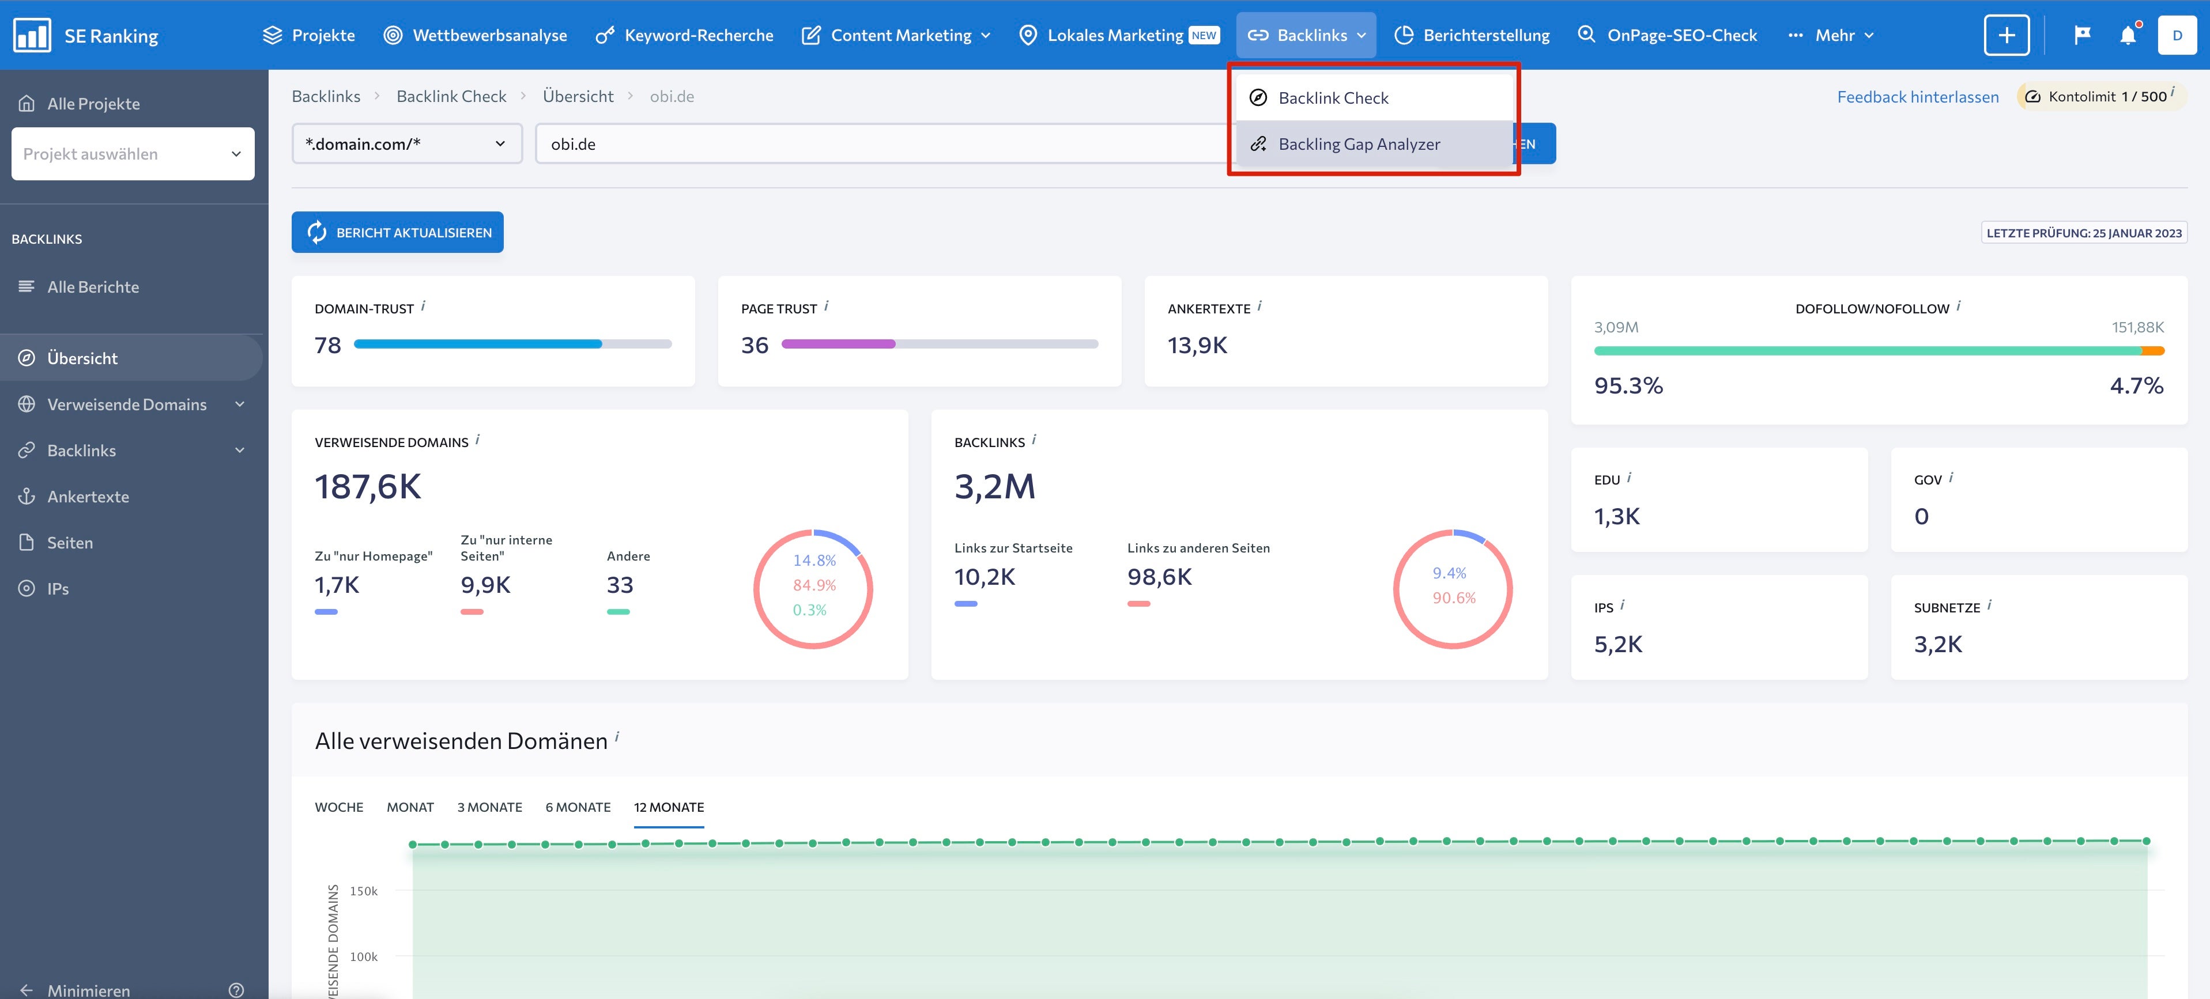Image resolution: width=2210 pixels, height=999 pixels.
Task: Click Dofollow/Nofollow info icon
Action: [x=1959, y=305]
